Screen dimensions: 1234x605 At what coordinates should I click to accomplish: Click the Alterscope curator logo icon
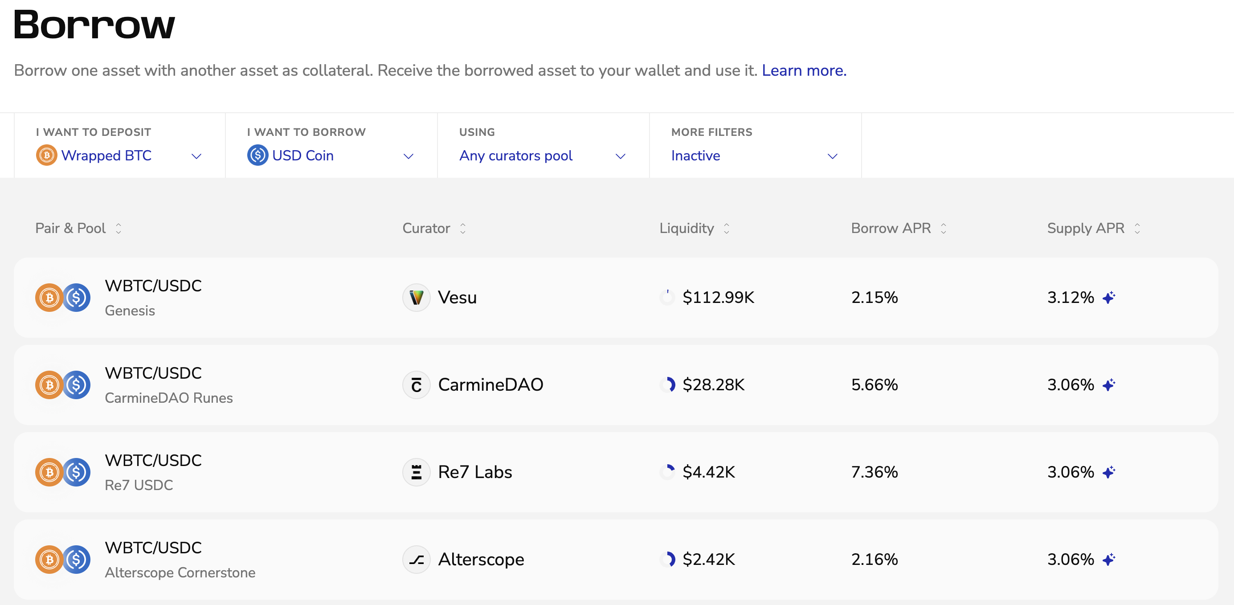(416, 560)
